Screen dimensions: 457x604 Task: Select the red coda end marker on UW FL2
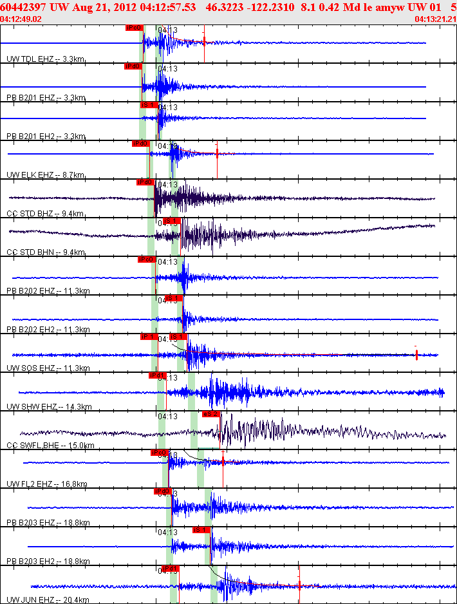(223, 461)
